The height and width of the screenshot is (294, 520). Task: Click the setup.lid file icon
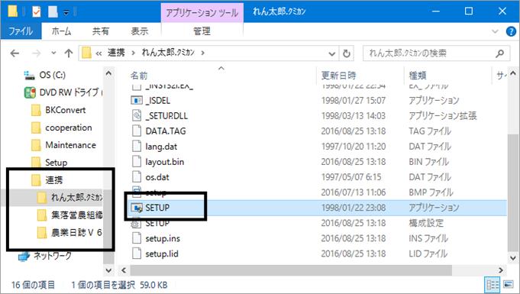pyautogui.click(x=137, y=254)
